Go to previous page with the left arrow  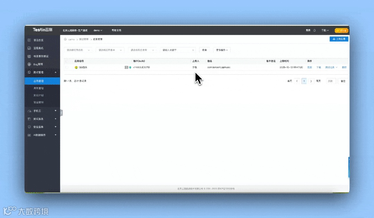point(297,81)
